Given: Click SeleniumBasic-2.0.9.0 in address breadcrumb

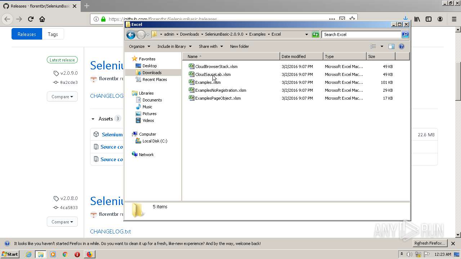Looking at the screenshot, I should tap(224, 35).
